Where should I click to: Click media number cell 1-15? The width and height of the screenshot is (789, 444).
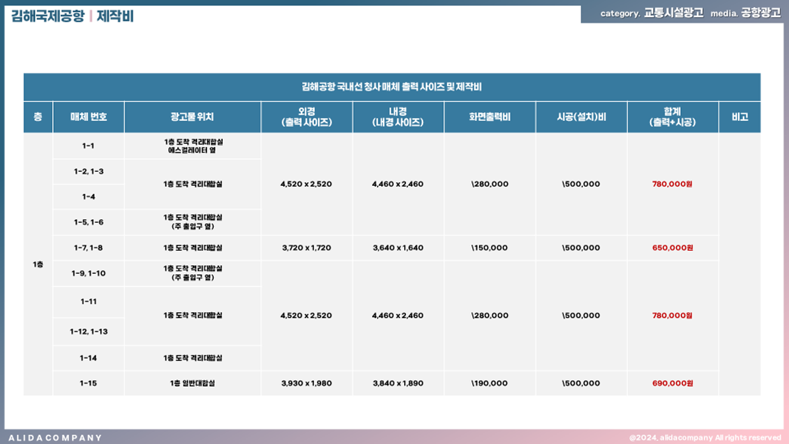pos(89,383)
